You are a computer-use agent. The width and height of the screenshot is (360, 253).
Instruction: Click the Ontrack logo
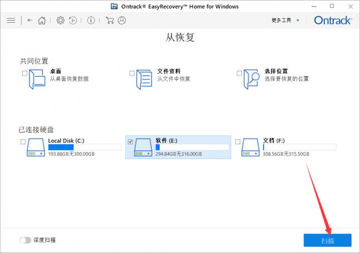(x=333, y=21)
